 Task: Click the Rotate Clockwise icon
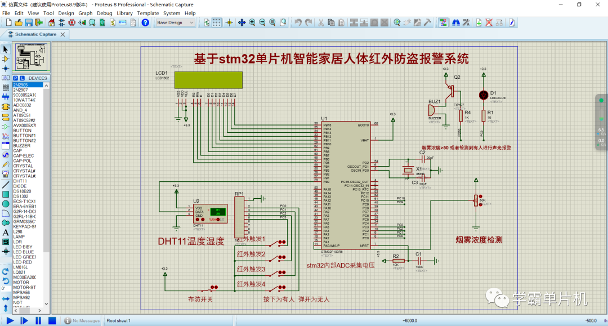6,271
